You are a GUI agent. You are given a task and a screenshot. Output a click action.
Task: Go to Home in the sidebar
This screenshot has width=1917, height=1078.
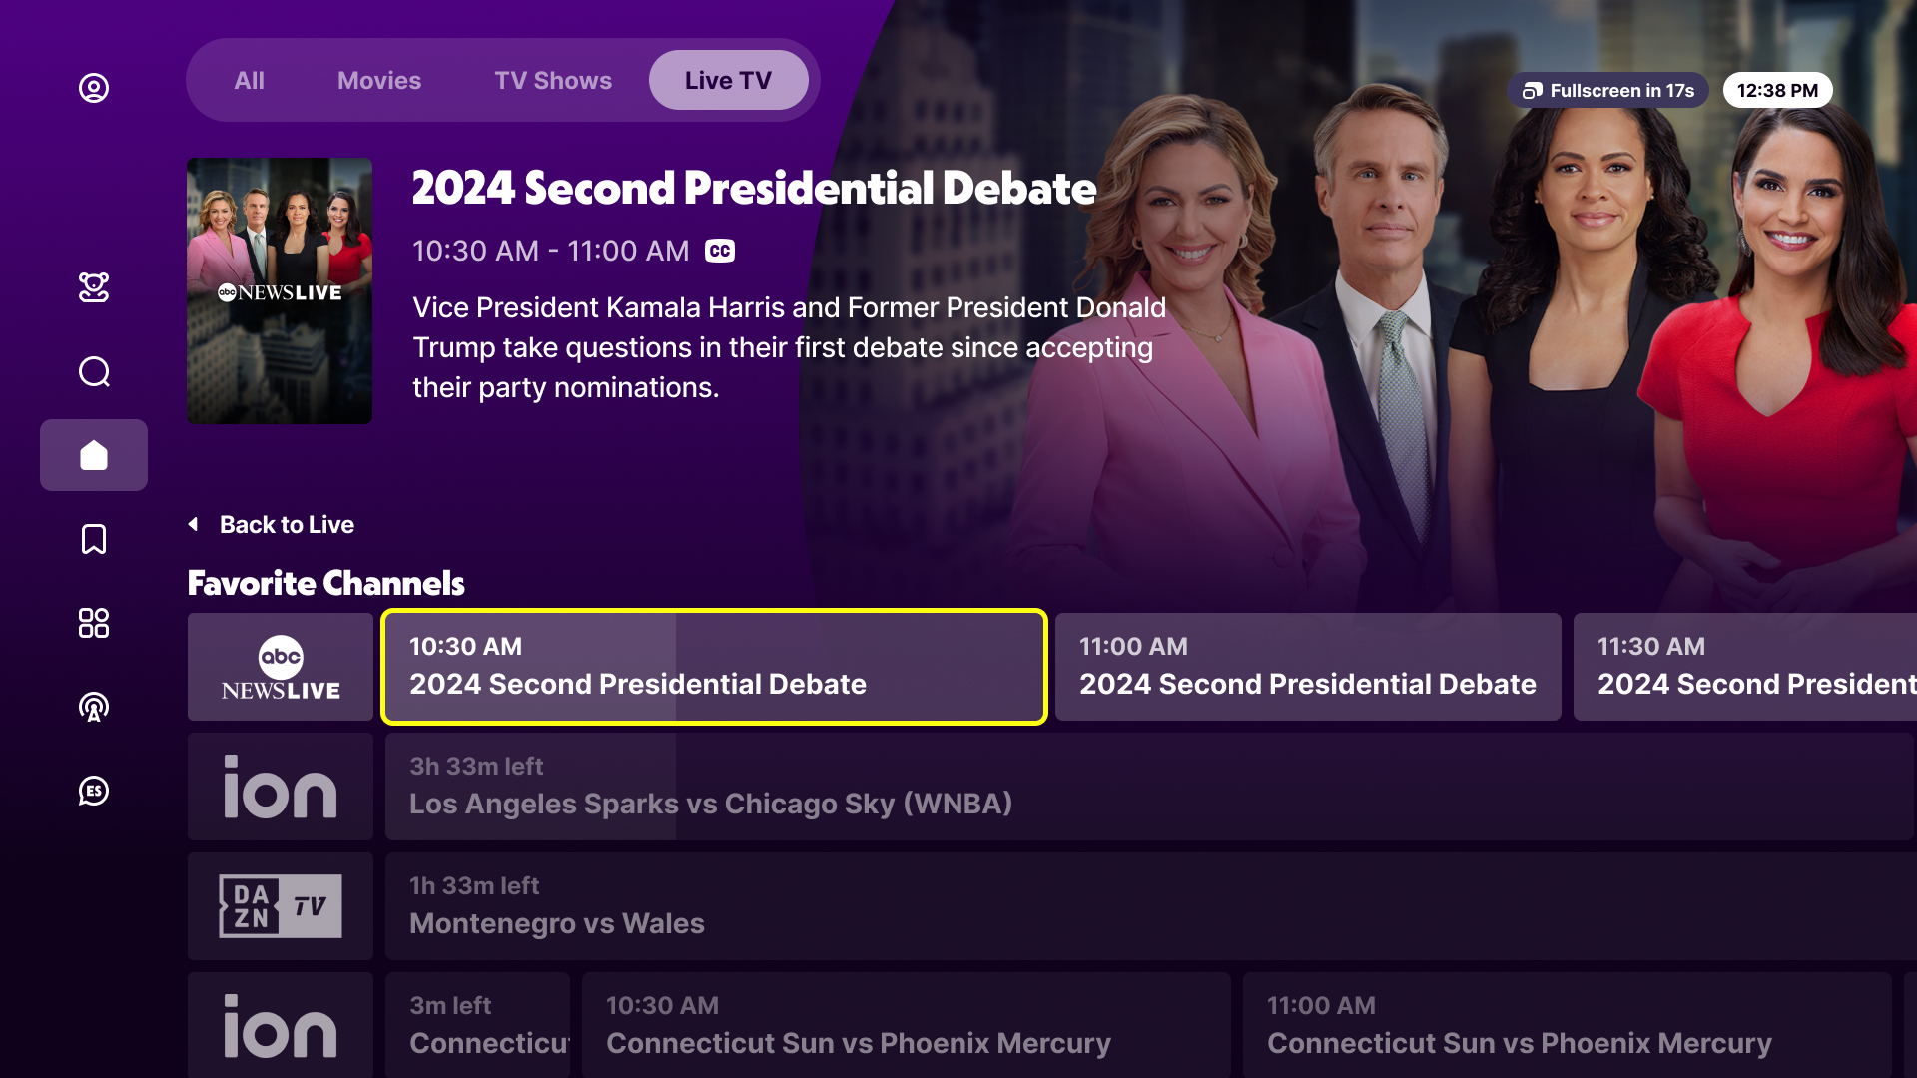point(94,455)
